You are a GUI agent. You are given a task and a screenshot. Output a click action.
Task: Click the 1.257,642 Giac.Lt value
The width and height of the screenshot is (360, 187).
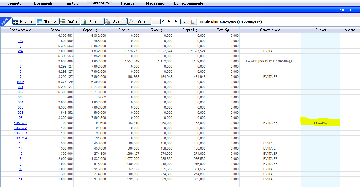(x=132, y=61)
